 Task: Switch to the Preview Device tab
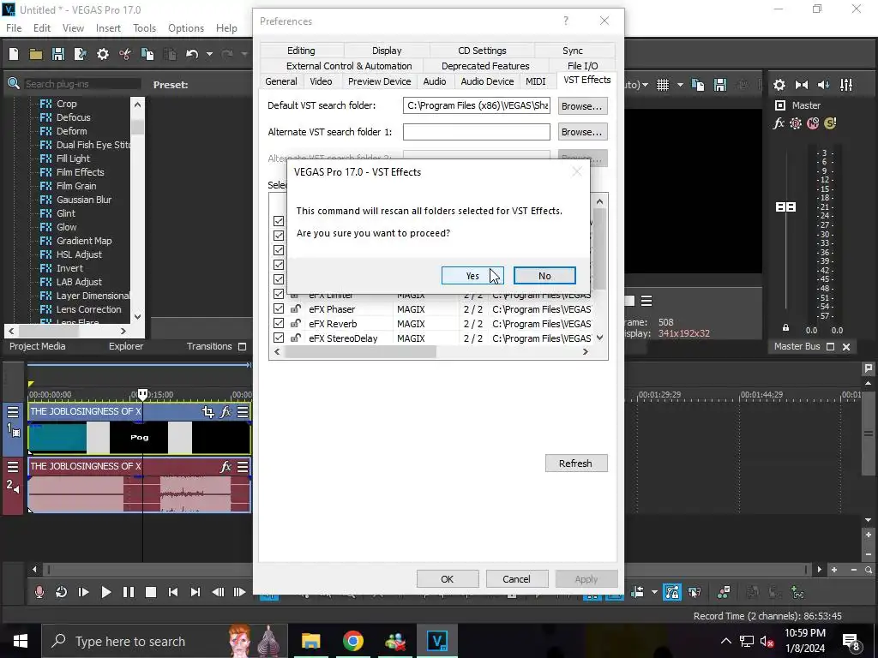[x=379, y=81]
